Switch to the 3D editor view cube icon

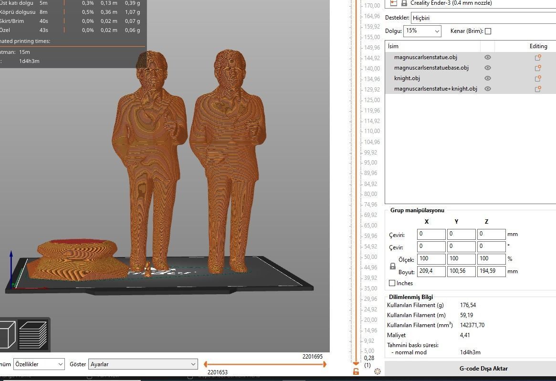click(x=7, y=335)
